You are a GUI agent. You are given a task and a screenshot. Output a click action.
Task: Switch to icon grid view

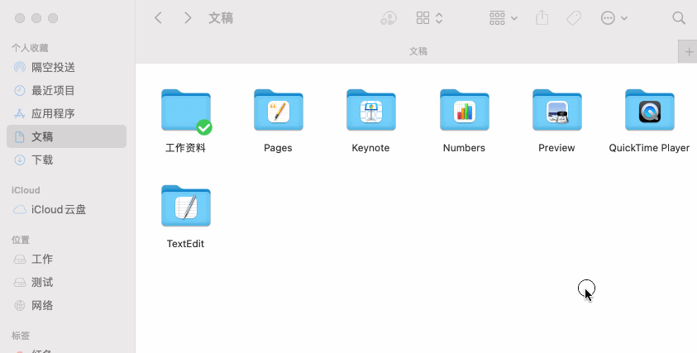coord(422,18)
